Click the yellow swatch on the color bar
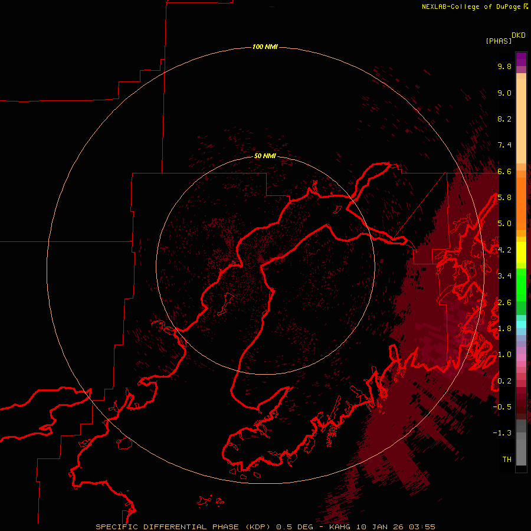 pos(521,253)
